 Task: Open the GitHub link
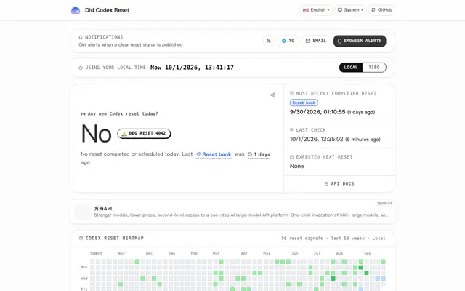381,10
